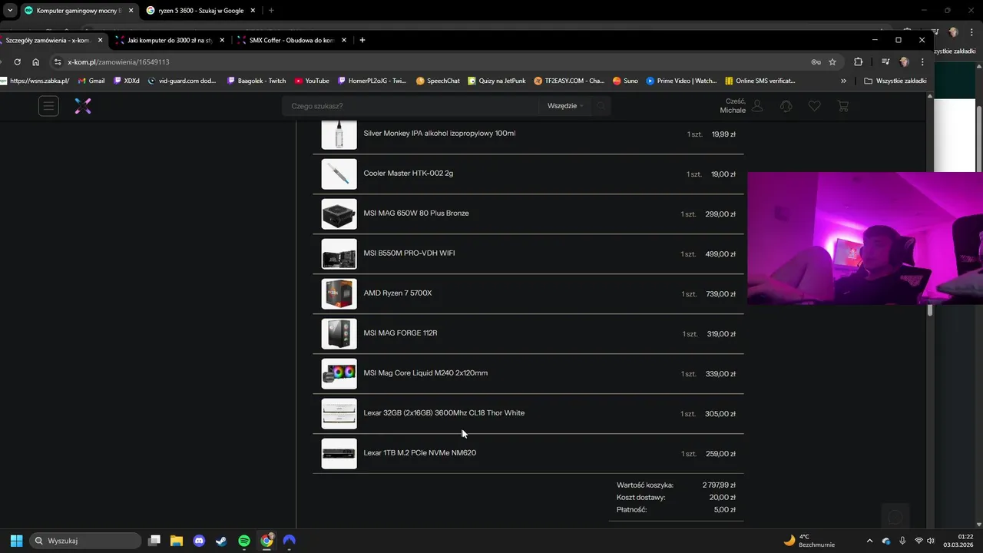Open File Explorer from the taskbar
Viewport: 983px width, 553px height.
point(177,541)
